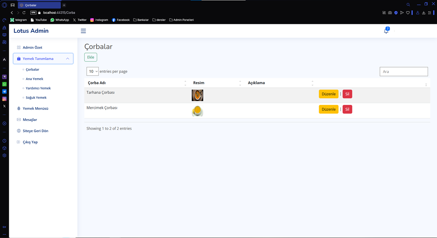Click Sil for Mercimek Çorbası
This screenshot has width=437, height=238.
pos(347,109)
